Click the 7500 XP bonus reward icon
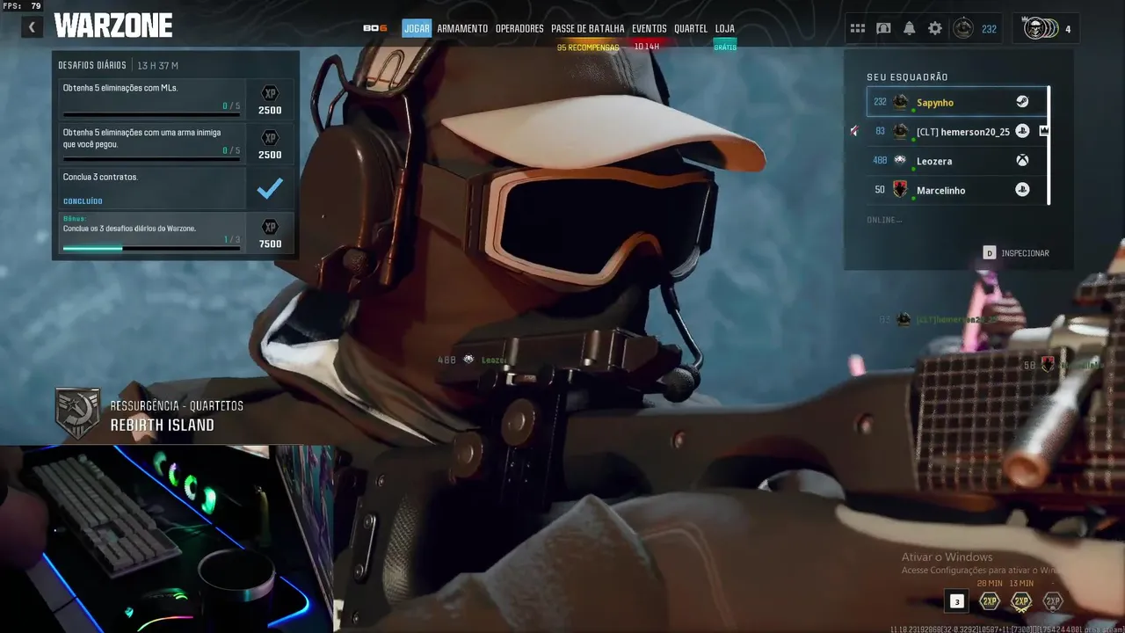The height and width of the screenshot is (633, 1125). [x=270, y=226]
